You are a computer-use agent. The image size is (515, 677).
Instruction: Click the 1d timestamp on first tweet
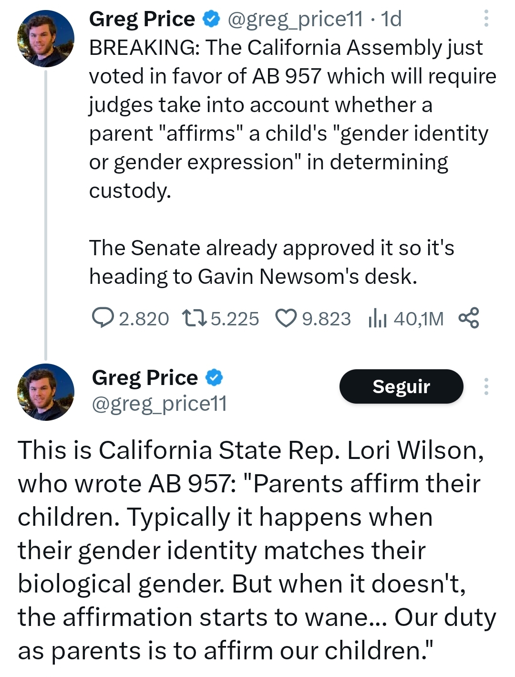click(391, 19)
